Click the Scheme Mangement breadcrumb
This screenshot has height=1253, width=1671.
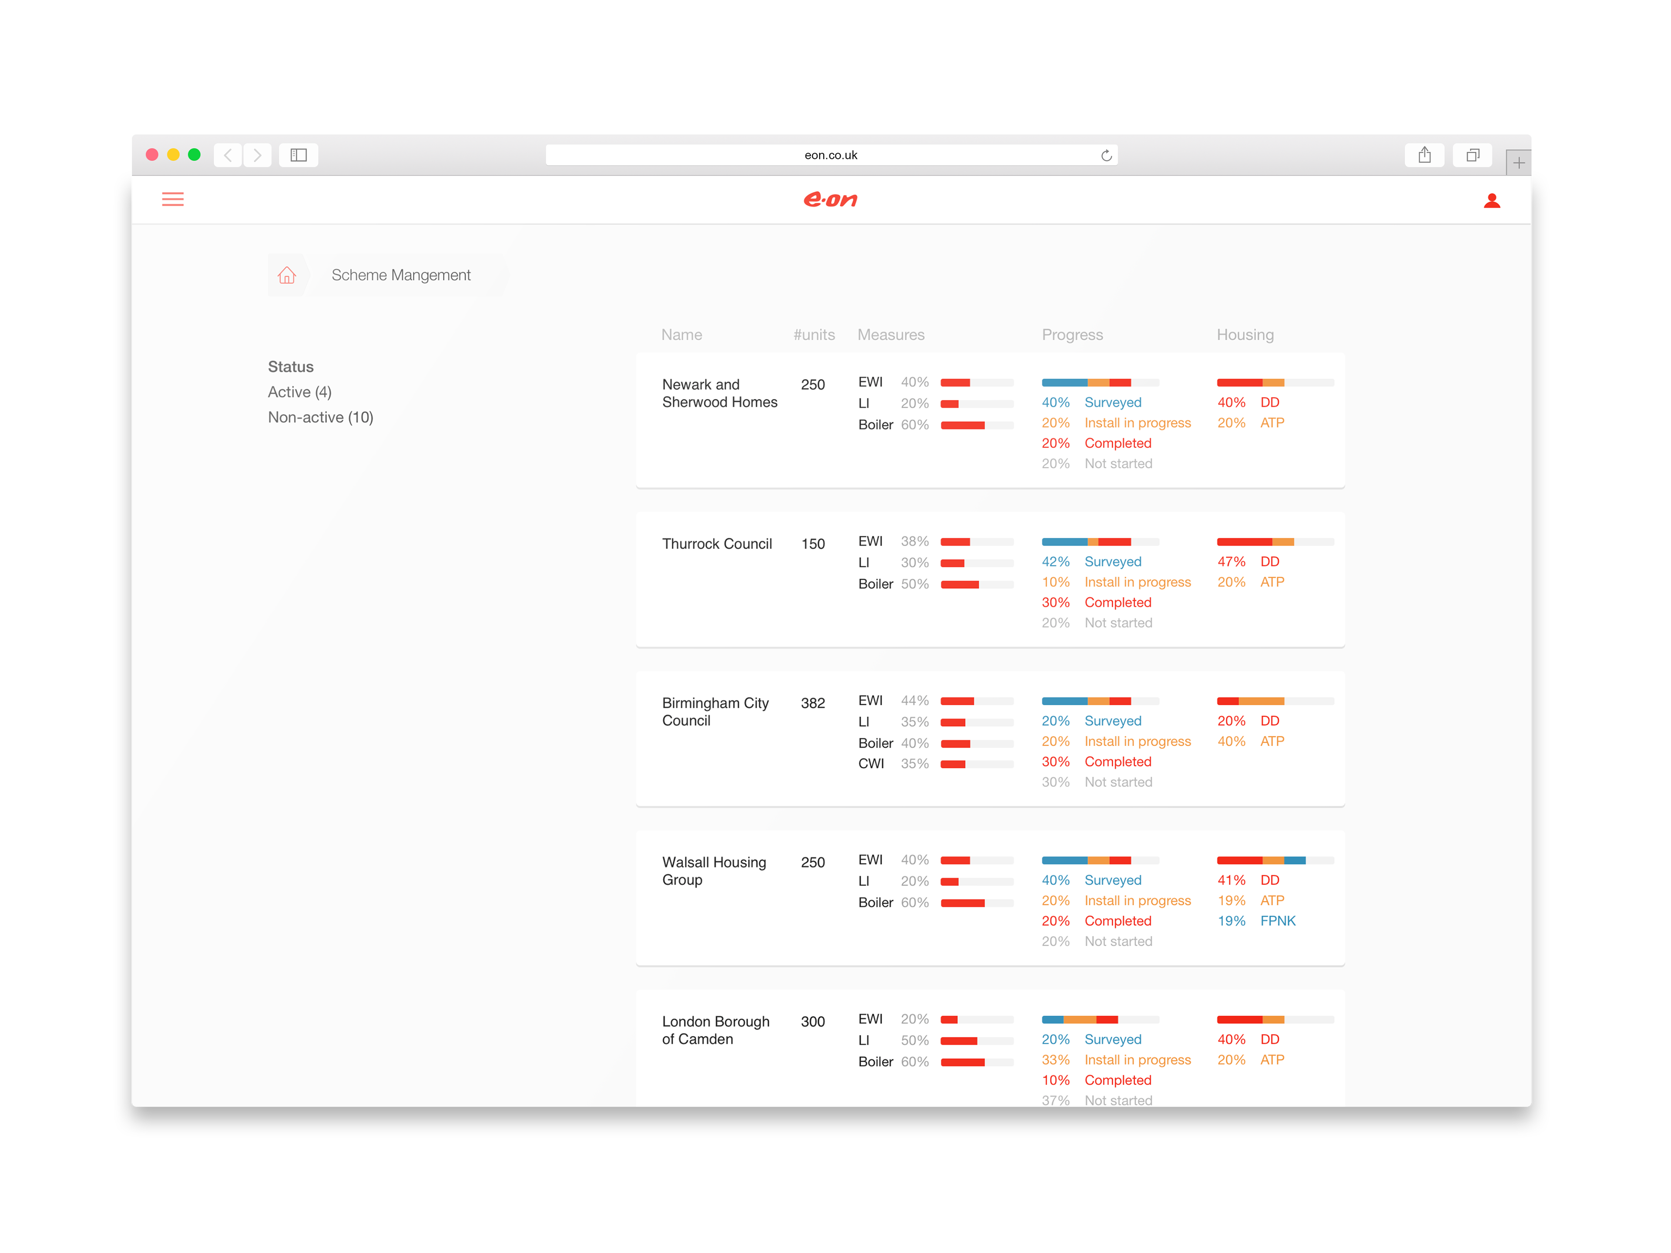tap(400, 275)
